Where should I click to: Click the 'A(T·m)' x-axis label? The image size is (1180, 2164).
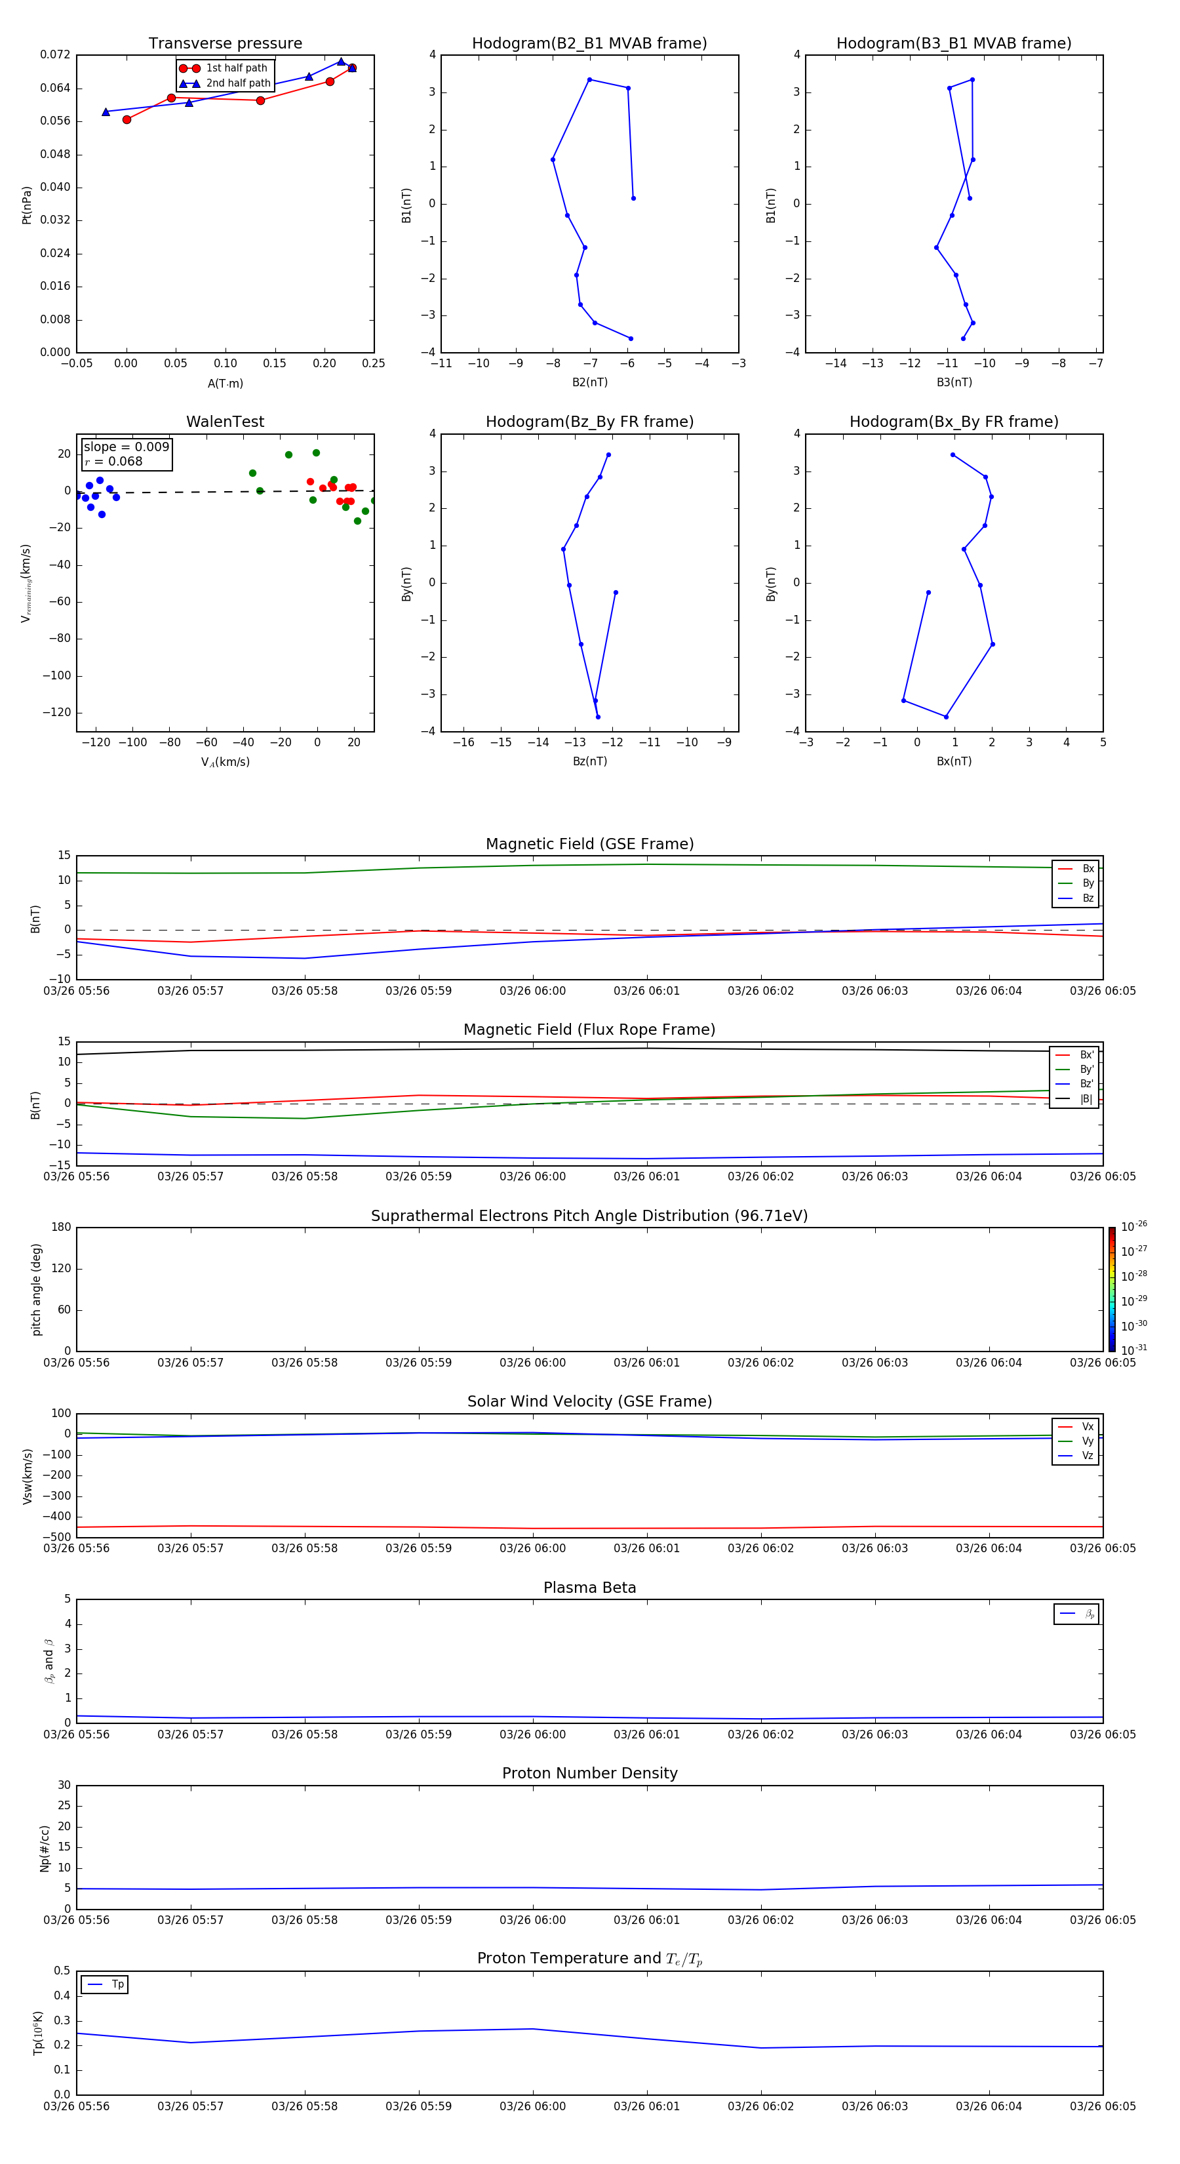pos(225,384)
